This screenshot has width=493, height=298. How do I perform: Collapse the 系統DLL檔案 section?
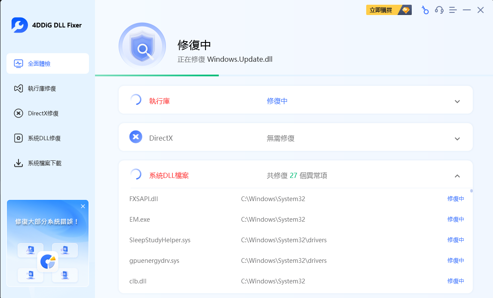tap(457, 176)
